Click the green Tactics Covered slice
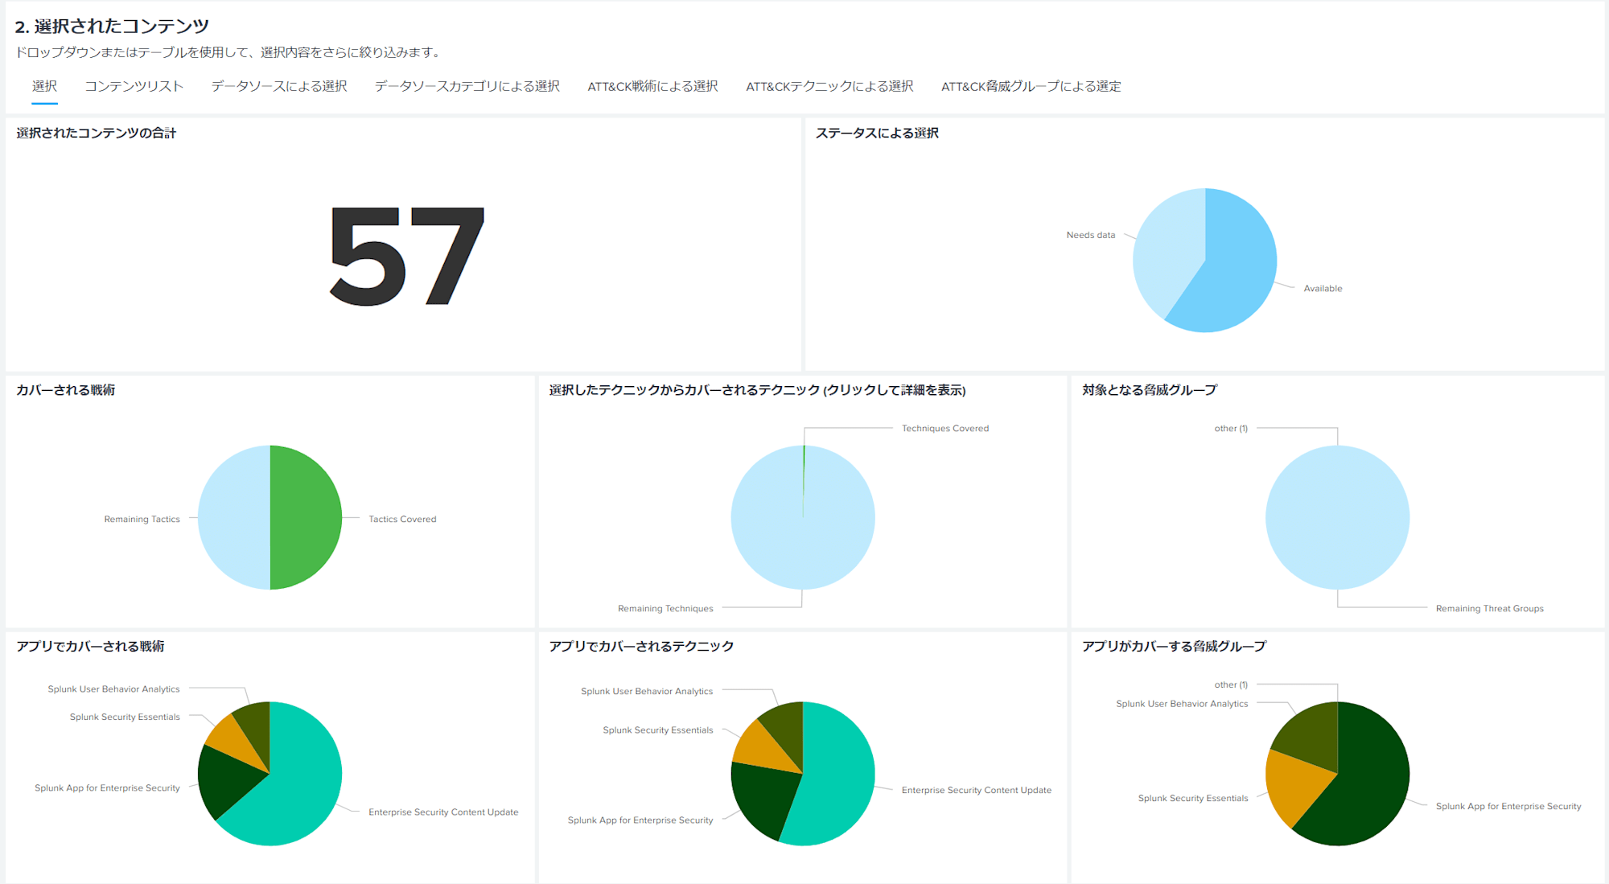This screenshot has height=884, width=1609. (x=306, y=517)
